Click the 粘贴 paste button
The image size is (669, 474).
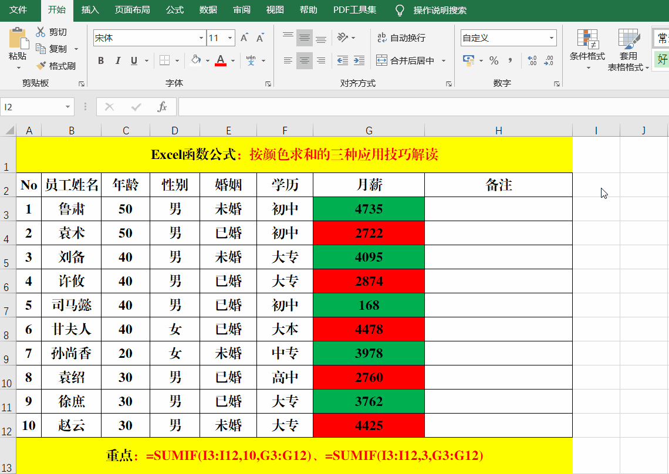point(18,44)
